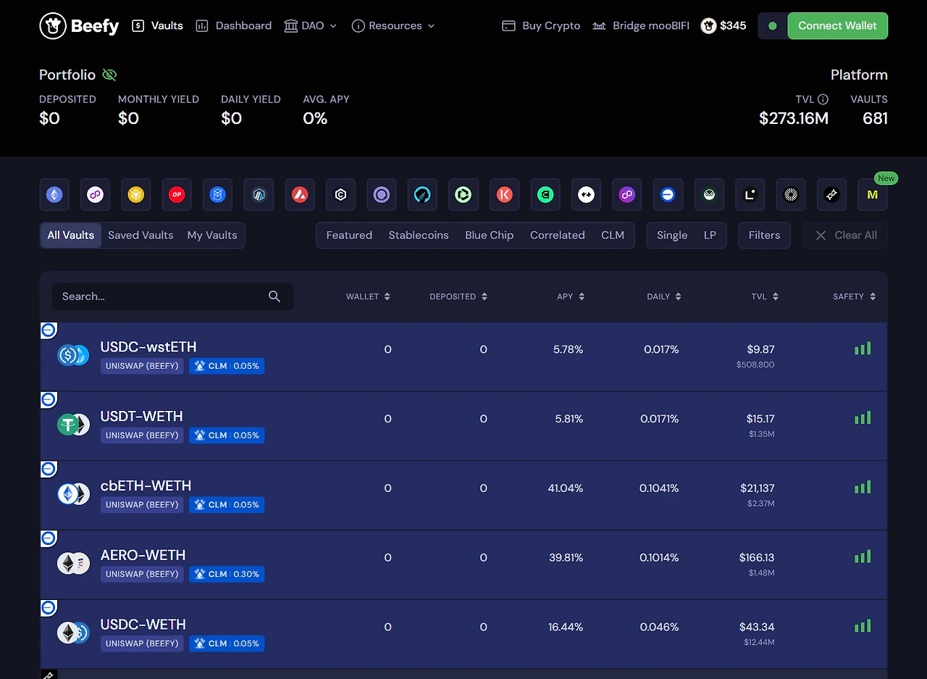Hide portfolio balances with the eye icon
927x679 pixels.
[x=109, y=75]
